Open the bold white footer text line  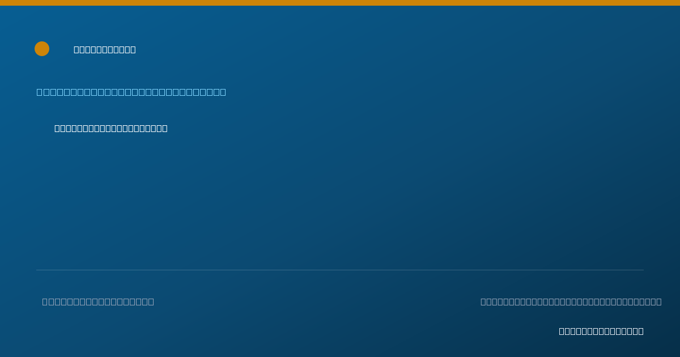pos(601,331)
